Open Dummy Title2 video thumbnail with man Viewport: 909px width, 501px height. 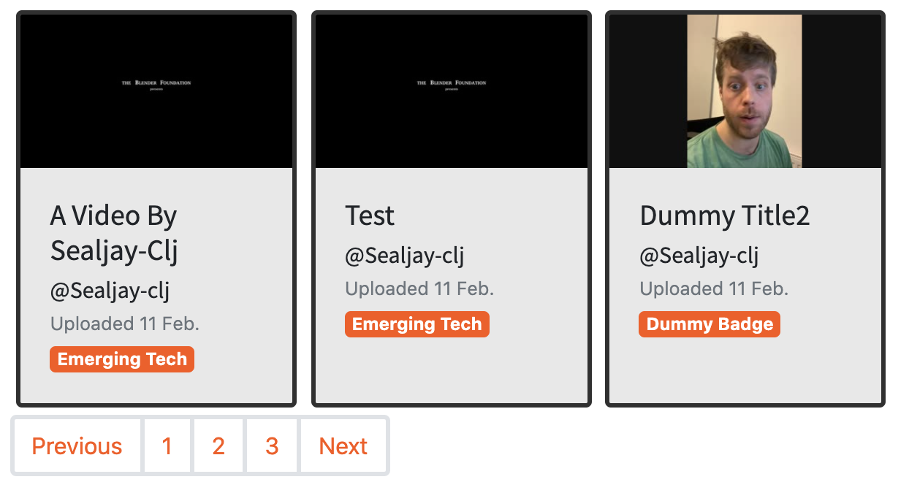point(745,91)
